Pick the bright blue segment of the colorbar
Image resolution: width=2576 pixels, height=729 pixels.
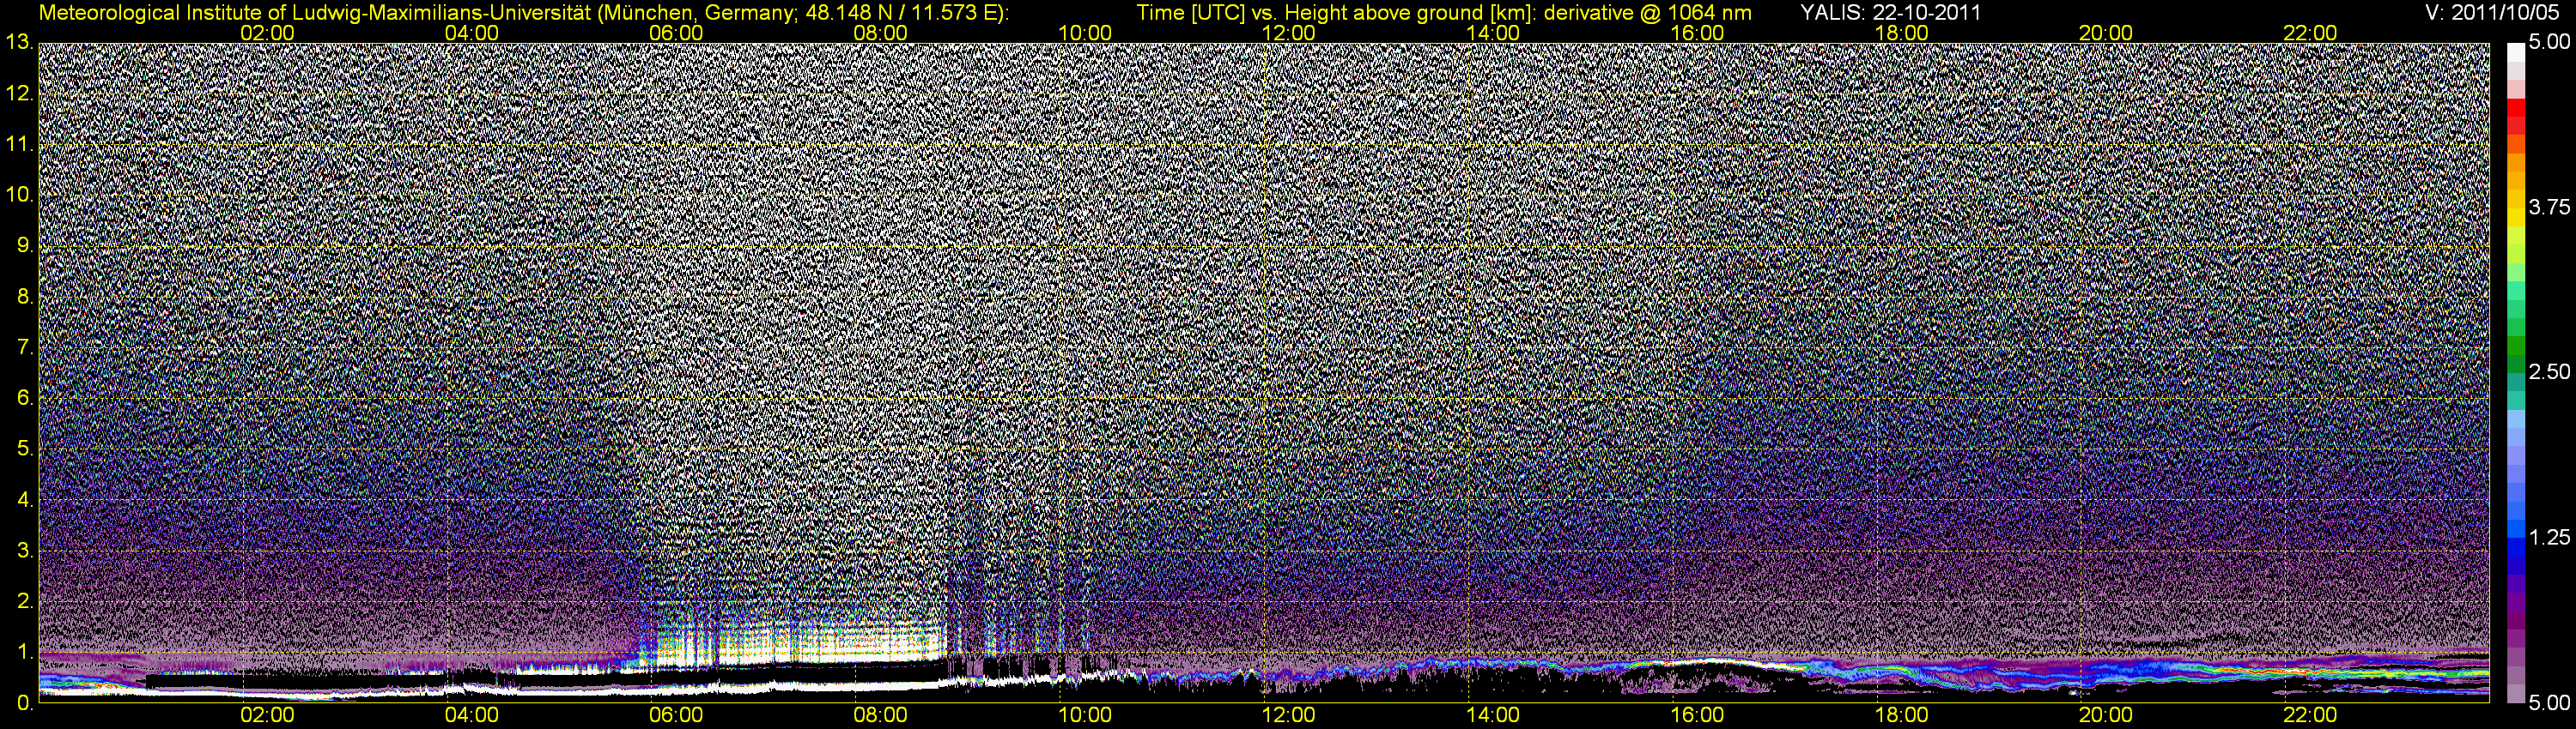point(2515,531)
